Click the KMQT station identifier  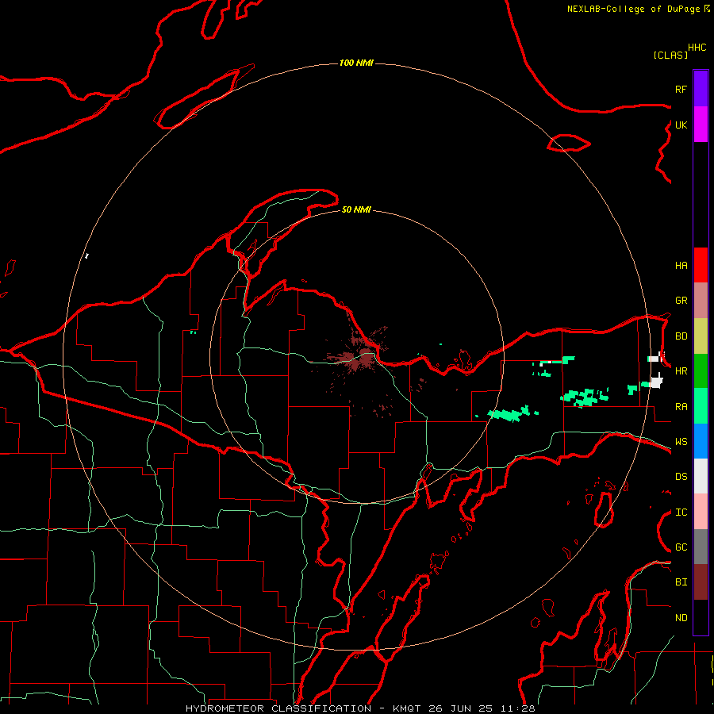pyautogui.click(x=408, y=708)
